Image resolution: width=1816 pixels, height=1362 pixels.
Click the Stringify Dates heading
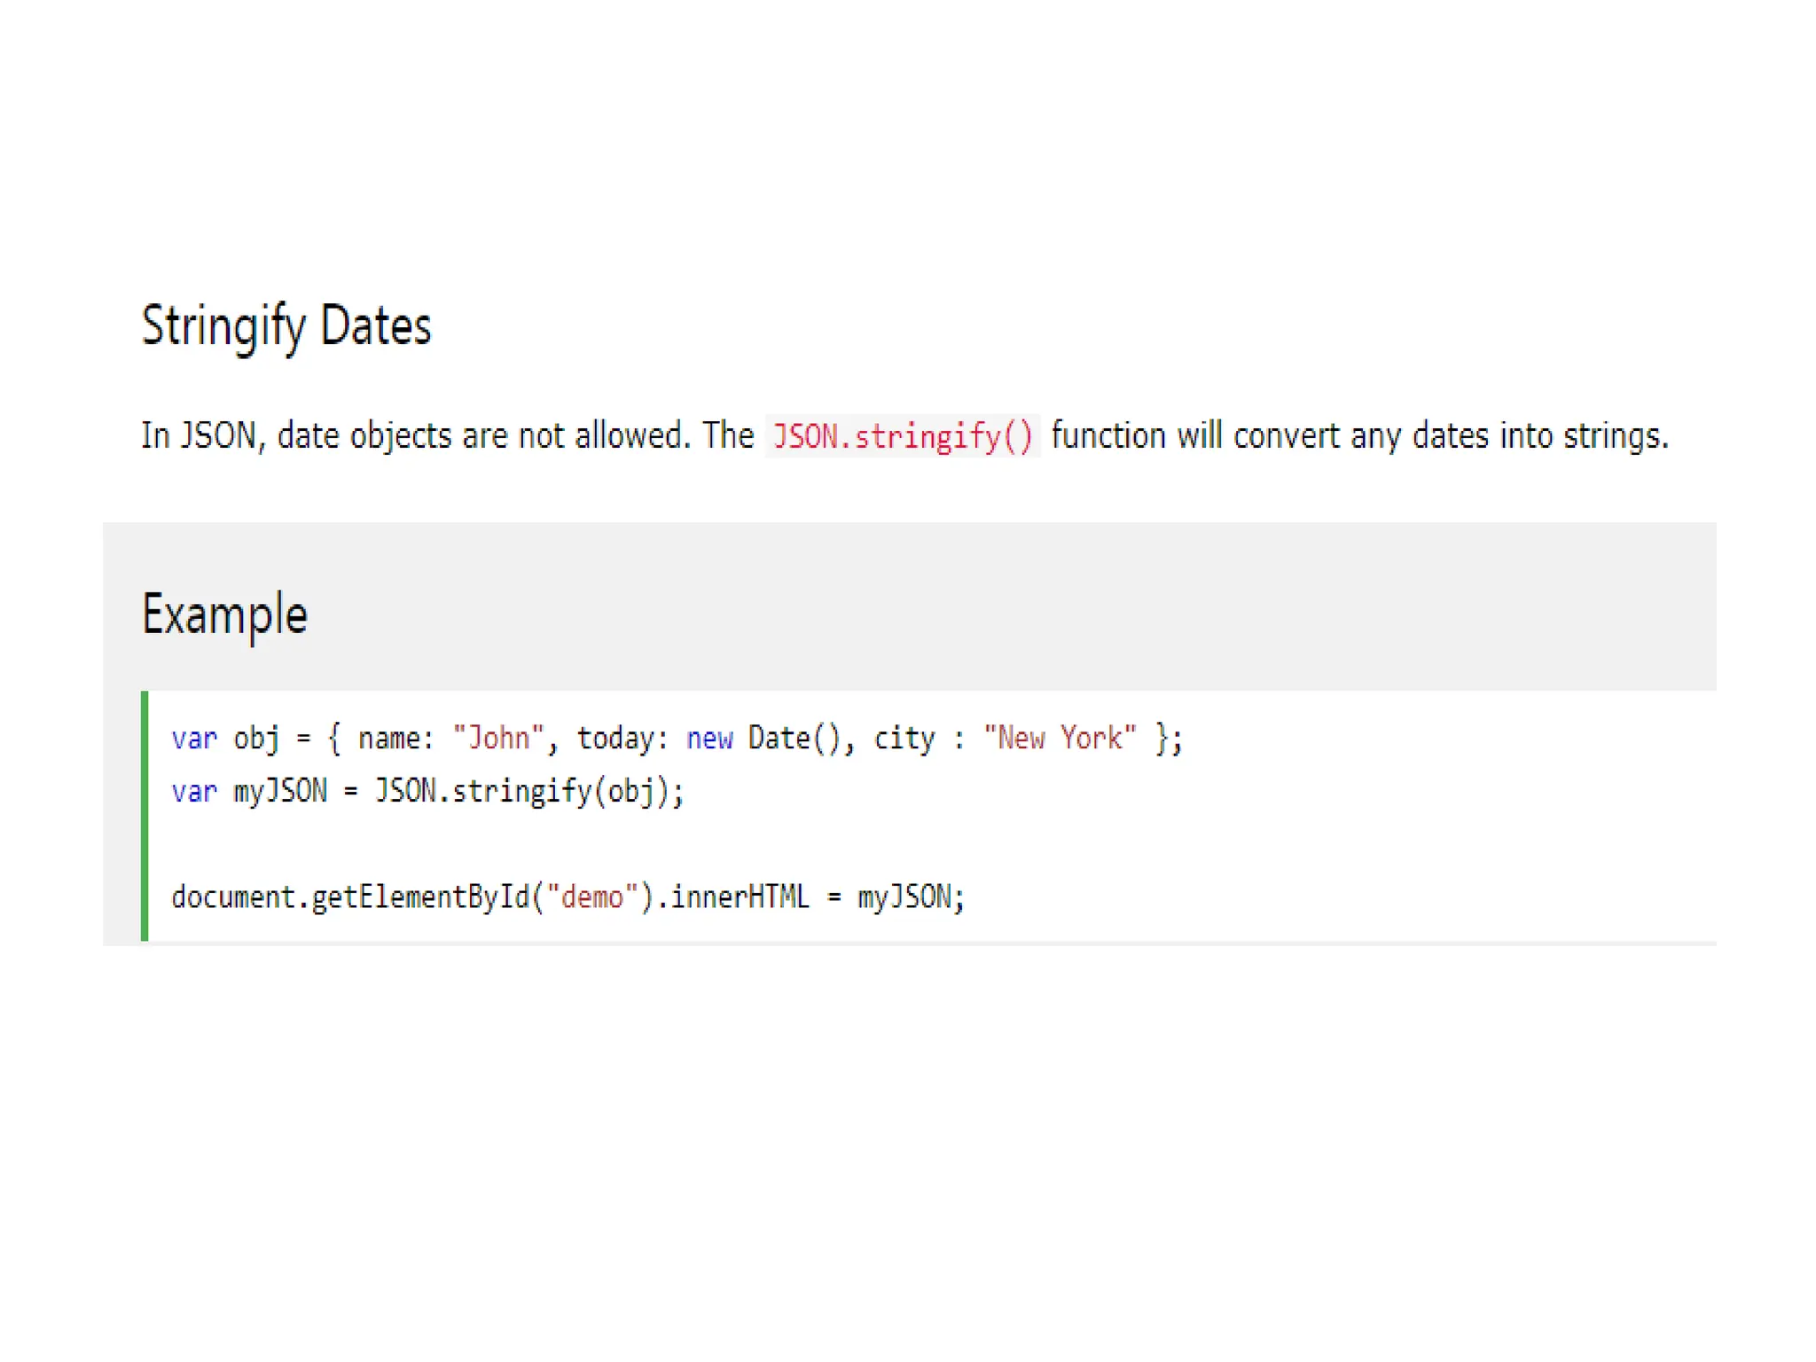286,326
